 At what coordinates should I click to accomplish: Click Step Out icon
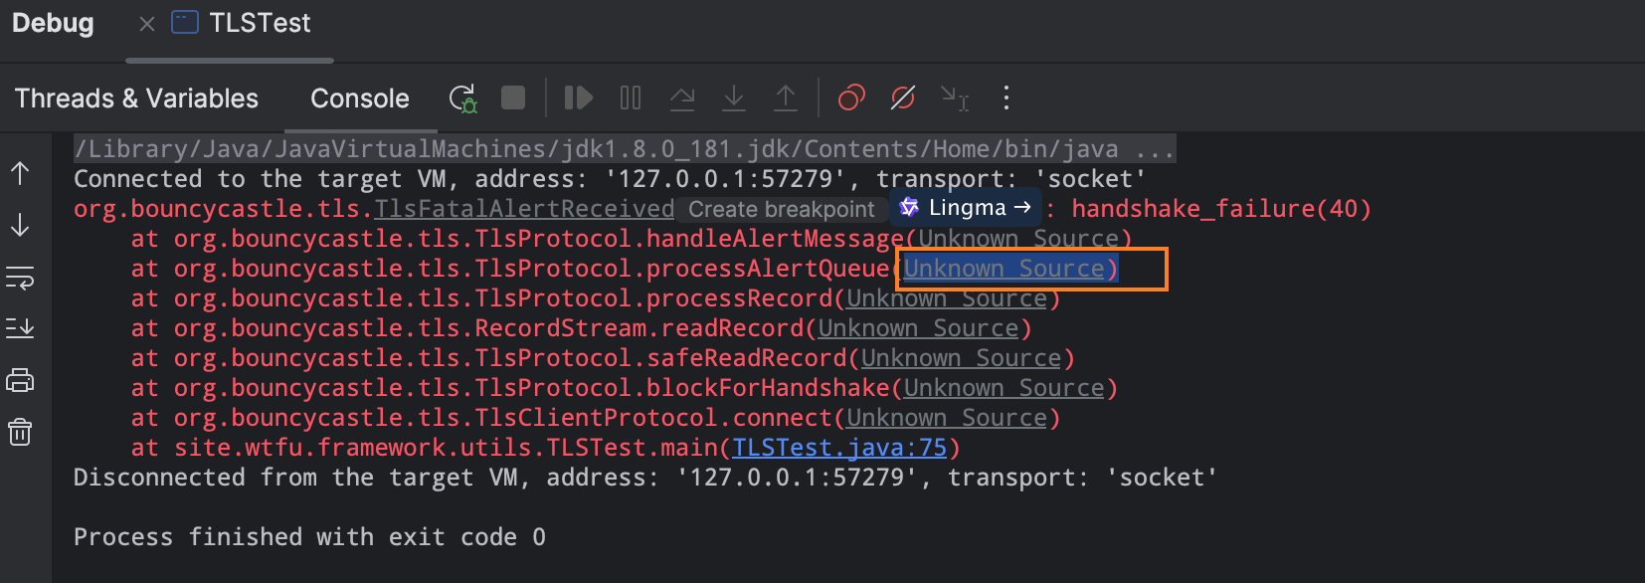(x=786, y=98)
